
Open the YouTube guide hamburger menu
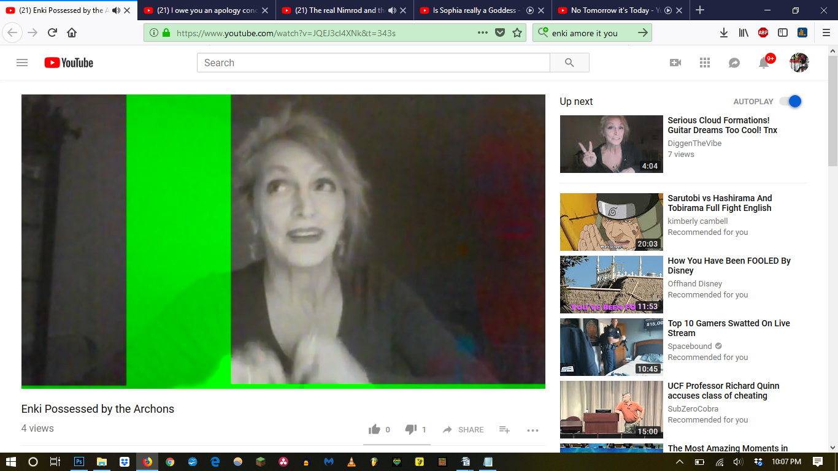point(22,63)
